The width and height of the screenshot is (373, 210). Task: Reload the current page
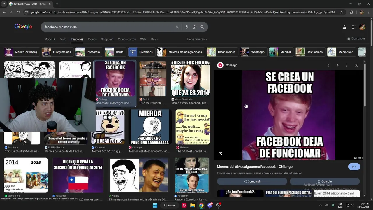click(x=18, y=12)
